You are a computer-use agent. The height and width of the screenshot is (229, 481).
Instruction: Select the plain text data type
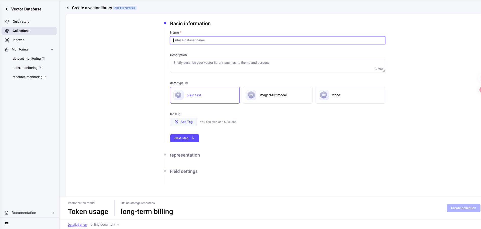(205, 95)
